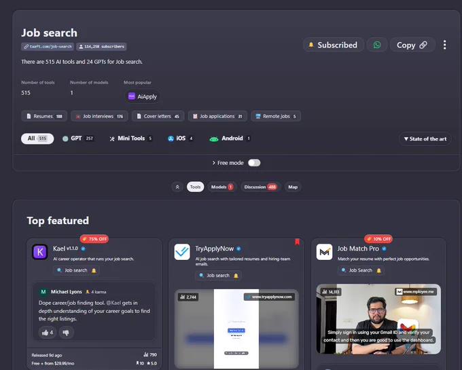The height and width of the screenshot is (370, 462).
Task: Play the Job Match Pro video thumbnail
Action: pos(378,319)
